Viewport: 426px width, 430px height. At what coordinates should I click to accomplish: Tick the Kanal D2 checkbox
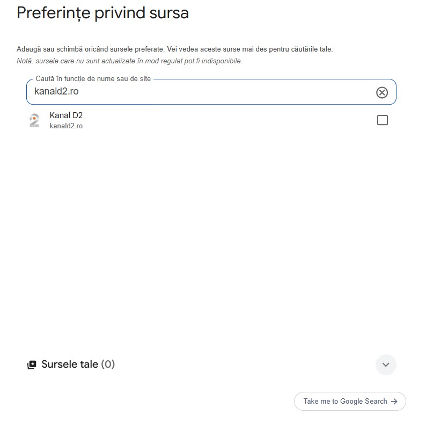pyautogui.click(x=383, y=120)
